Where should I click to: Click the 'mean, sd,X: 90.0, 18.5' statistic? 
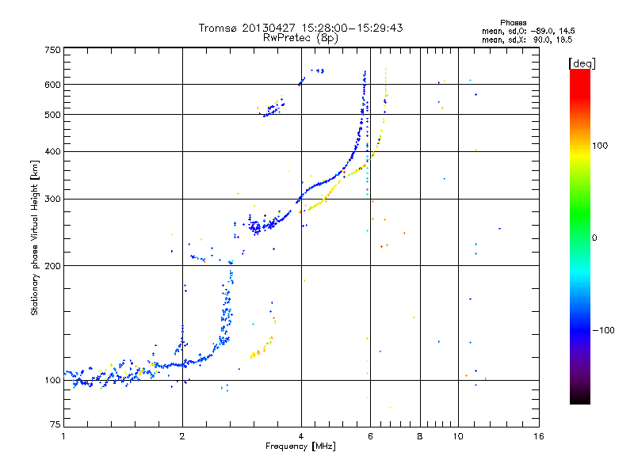[527, 40]
